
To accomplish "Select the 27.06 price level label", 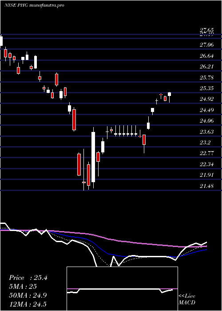I will tap(207, 45).
